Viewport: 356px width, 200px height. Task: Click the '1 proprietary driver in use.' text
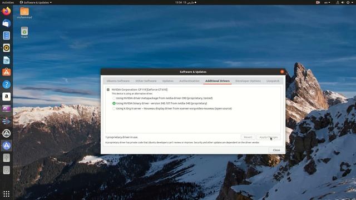click(x=122, y=137)
